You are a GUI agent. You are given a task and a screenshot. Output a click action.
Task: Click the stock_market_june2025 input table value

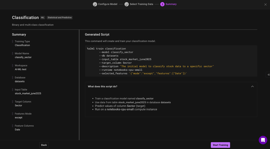pyautogui.click(x=28, y=94)
